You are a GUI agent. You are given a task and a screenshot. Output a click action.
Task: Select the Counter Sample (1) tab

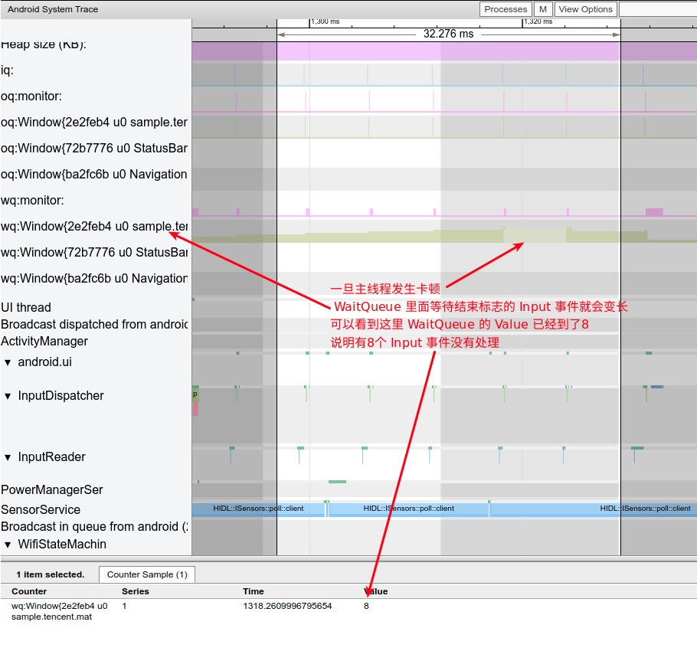coord(147,574)
